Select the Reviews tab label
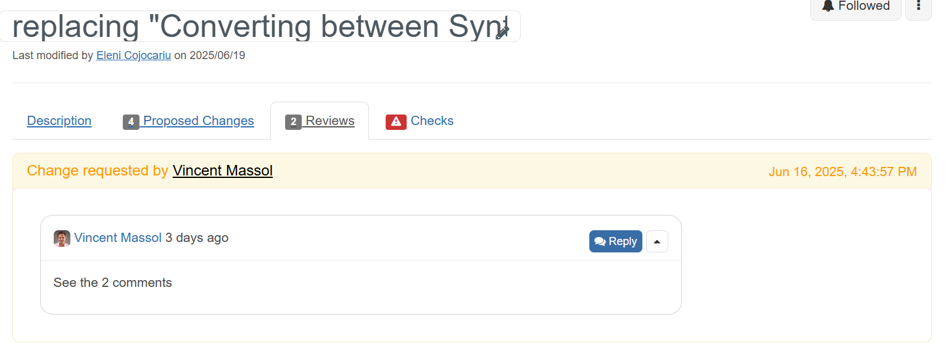 [330, 121]
